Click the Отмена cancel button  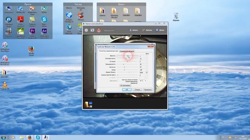point(137,89)
